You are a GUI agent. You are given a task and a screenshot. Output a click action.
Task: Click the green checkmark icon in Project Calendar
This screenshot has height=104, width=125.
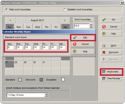point(104,20)
